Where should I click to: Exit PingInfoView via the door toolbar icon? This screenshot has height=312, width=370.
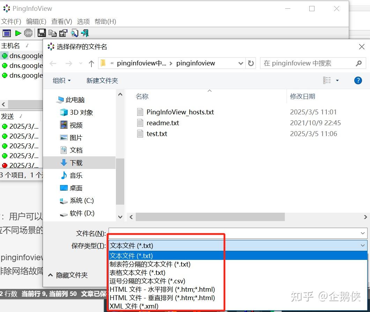pos(85,33)
